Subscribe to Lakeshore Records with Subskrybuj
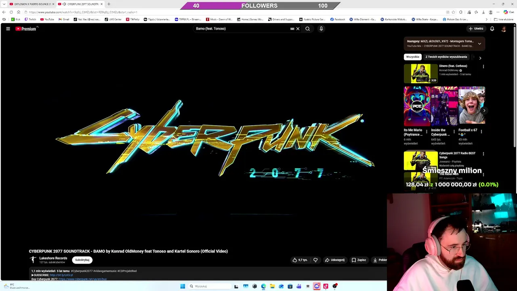Image resolution: width=517 pixels, height=291 pixels. [x=82, y=260]
